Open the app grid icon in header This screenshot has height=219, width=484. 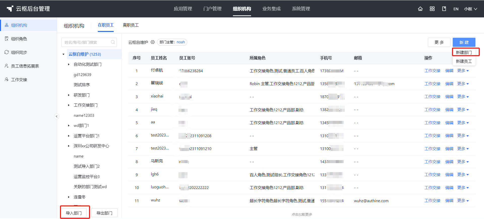pos(432,9)
